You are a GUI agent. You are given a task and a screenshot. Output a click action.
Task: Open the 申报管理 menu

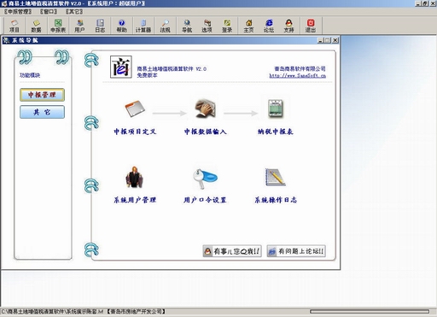18,11
